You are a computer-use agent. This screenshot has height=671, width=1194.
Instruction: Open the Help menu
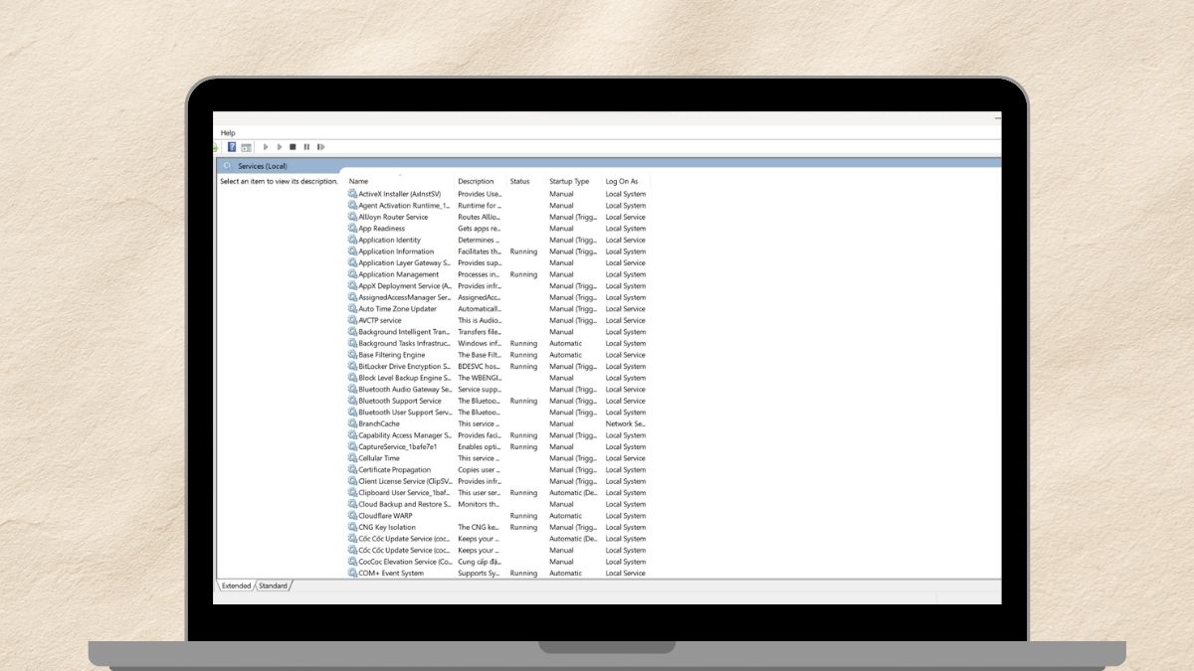click(228, 132)
